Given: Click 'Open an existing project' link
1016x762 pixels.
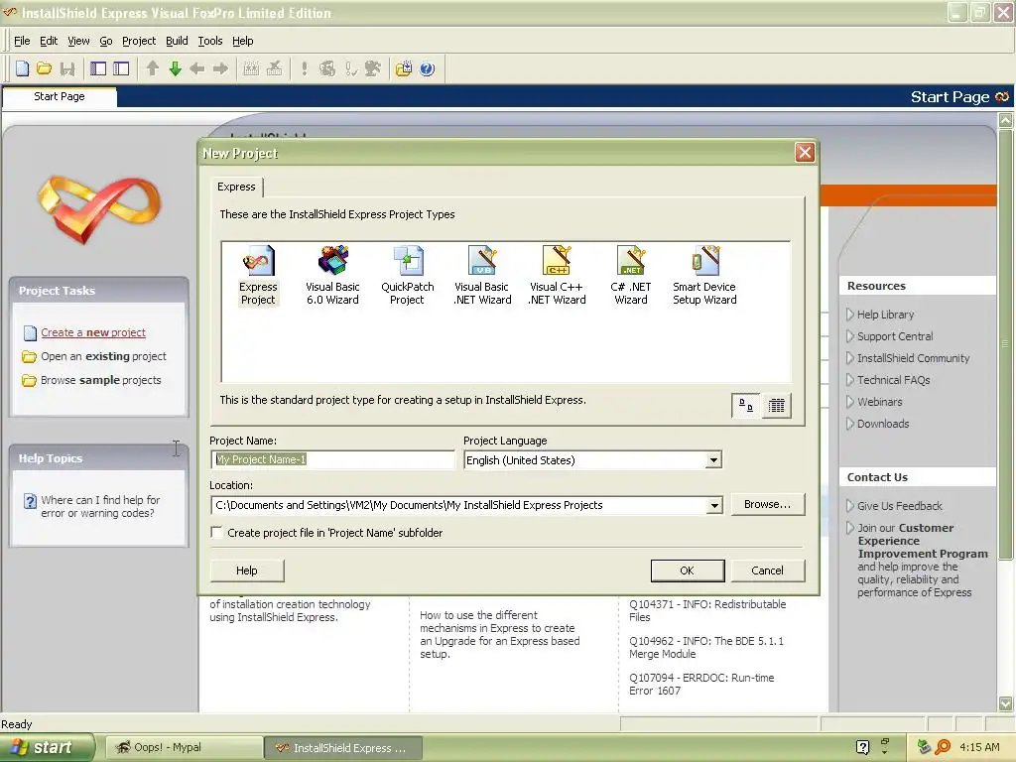Looking at the screenshot, I should tap(103, 356).
